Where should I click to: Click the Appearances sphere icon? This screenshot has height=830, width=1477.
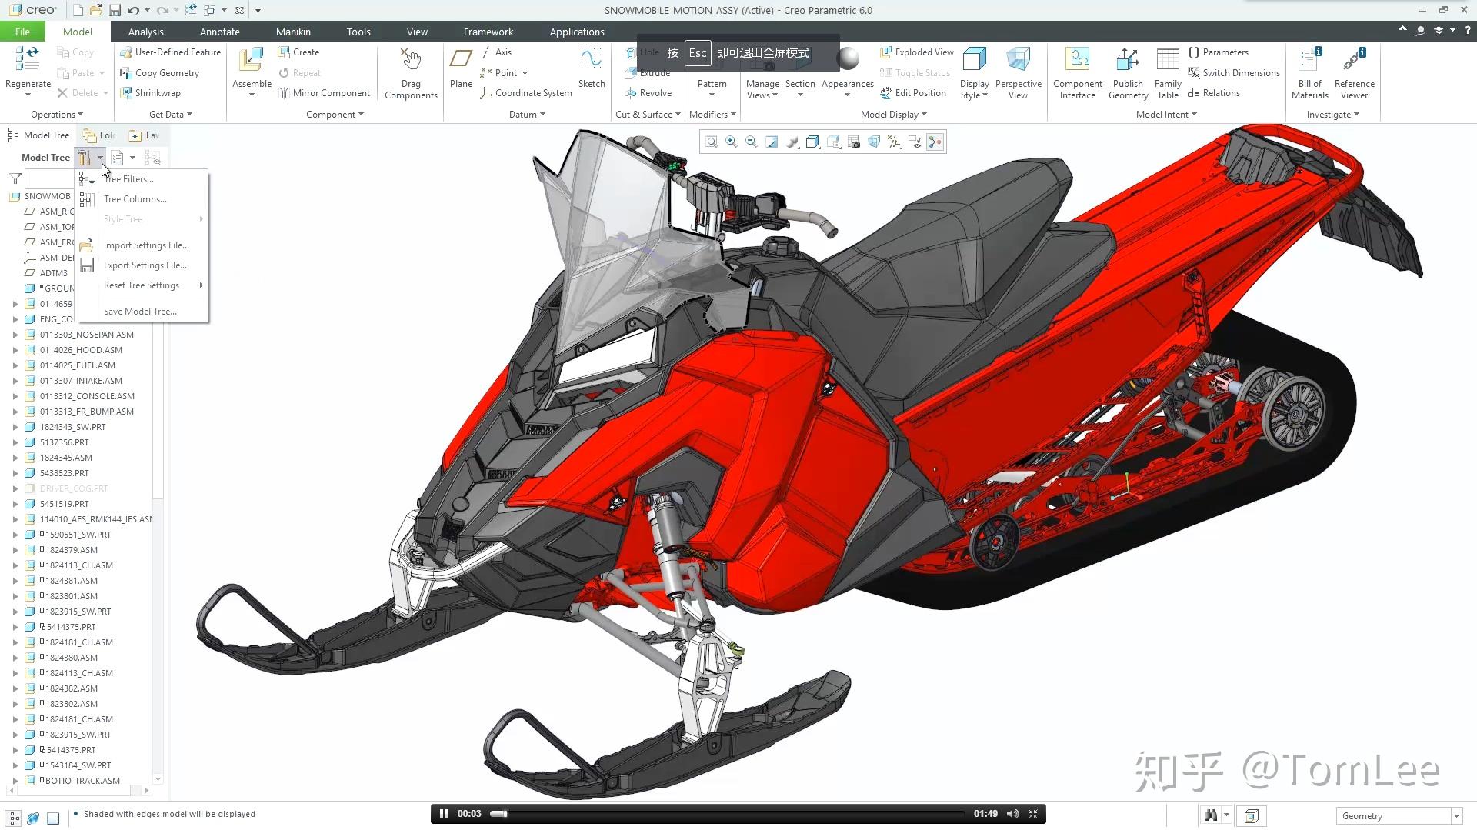(847, 59)
